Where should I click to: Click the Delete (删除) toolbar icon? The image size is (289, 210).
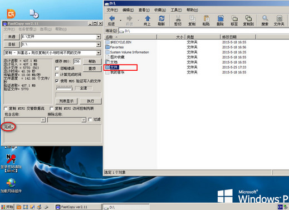tap(221, 18)
